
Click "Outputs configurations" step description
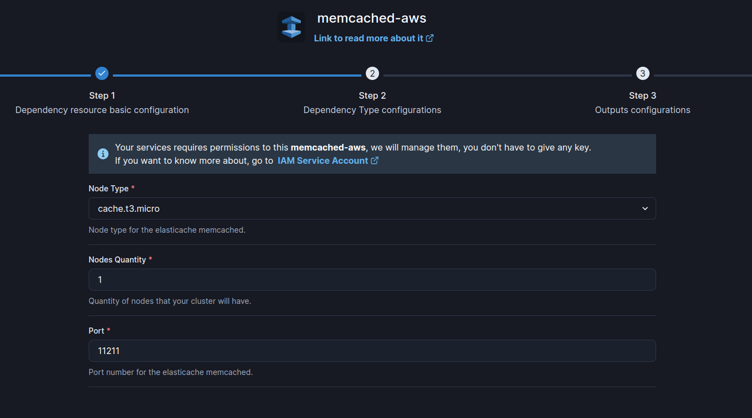pyautogui.click(x=642, y=110)
